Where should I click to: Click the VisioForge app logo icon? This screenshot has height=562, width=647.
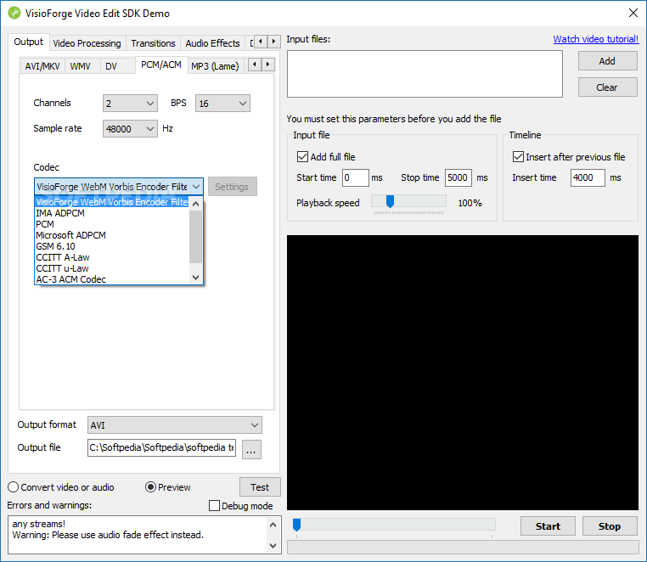click(x=14, y=13)
